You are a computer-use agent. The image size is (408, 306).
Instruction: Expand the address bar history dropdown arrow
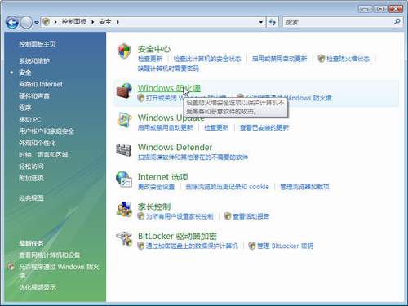click(260, 22)
